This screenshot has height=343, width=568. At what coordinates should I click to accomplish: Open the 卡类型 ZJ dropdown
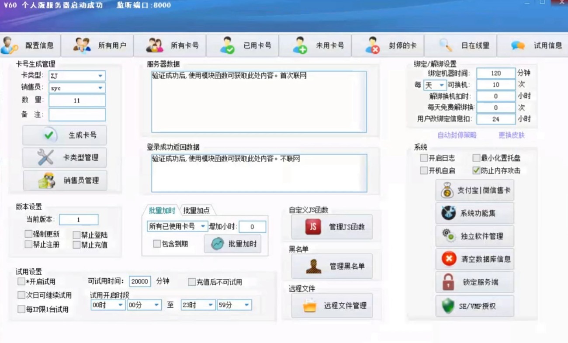76,76
